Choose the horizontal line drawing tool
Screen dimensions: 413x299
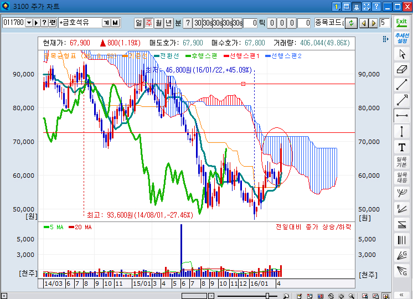[x=402, y=116]
